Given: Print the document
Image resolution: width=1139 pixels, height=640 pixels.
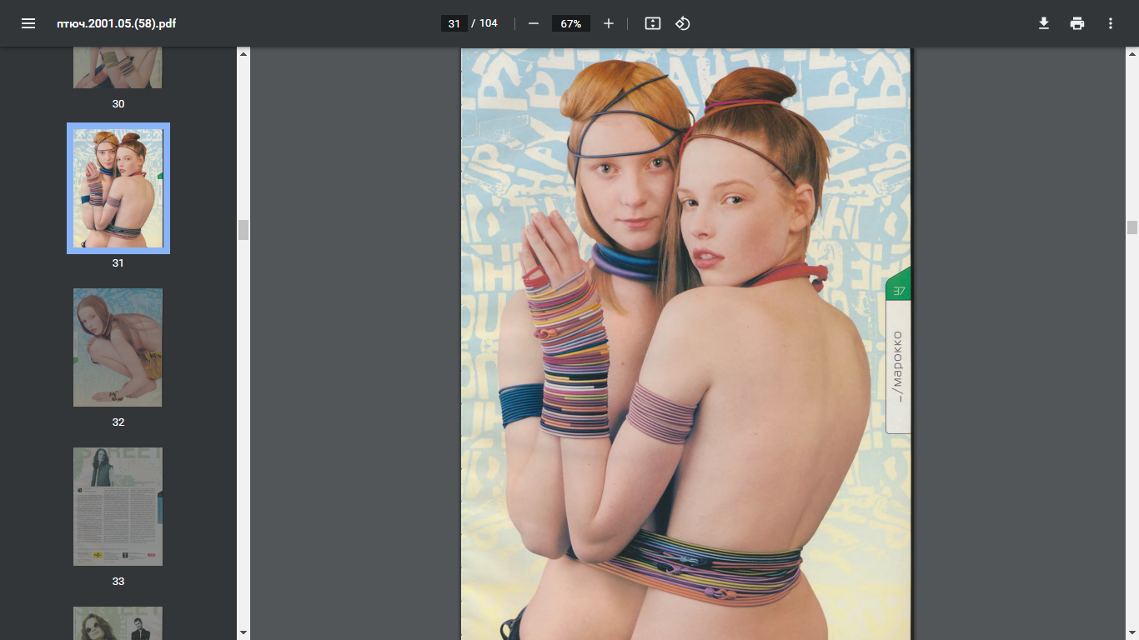Looking at the screenshot, I should pos(1077,23).
